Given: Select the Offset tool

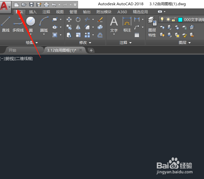Looking at the screenshot, I should point(100,35).
